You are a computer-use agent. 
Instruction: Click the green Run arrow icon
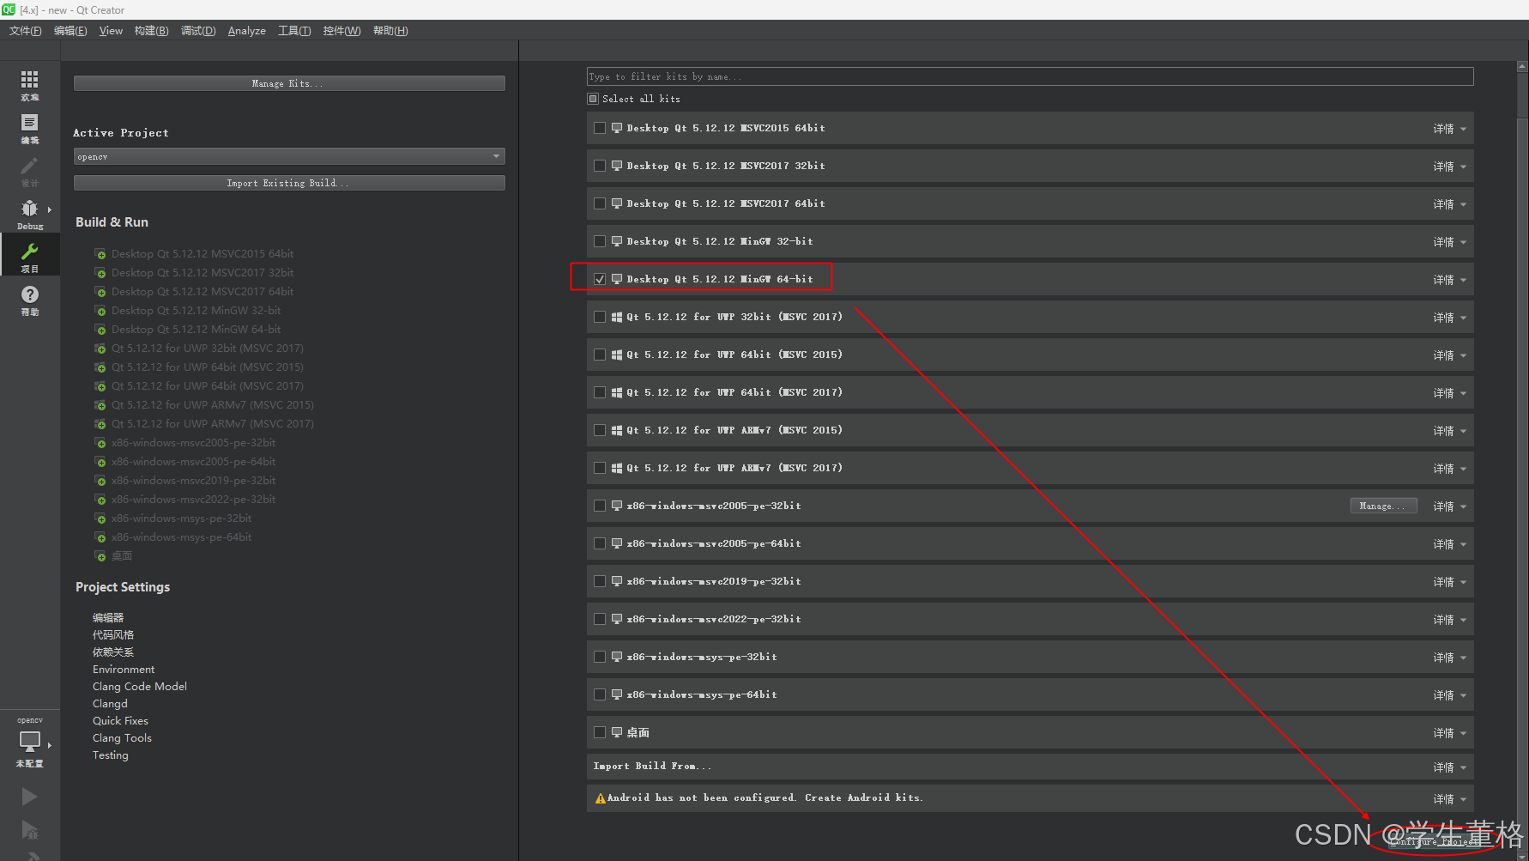coord(29,797)
